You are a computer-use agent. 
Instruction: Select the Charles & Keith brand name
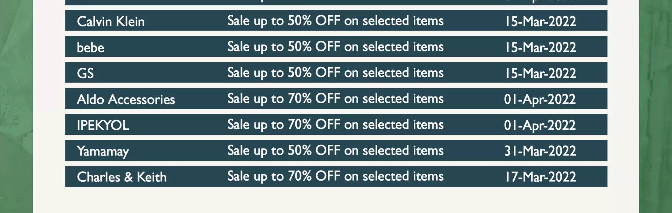click(122, 177)
